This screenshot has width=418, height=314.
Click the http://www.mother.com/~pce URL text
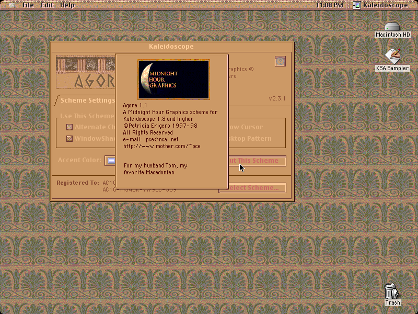(x=162, y=147)
